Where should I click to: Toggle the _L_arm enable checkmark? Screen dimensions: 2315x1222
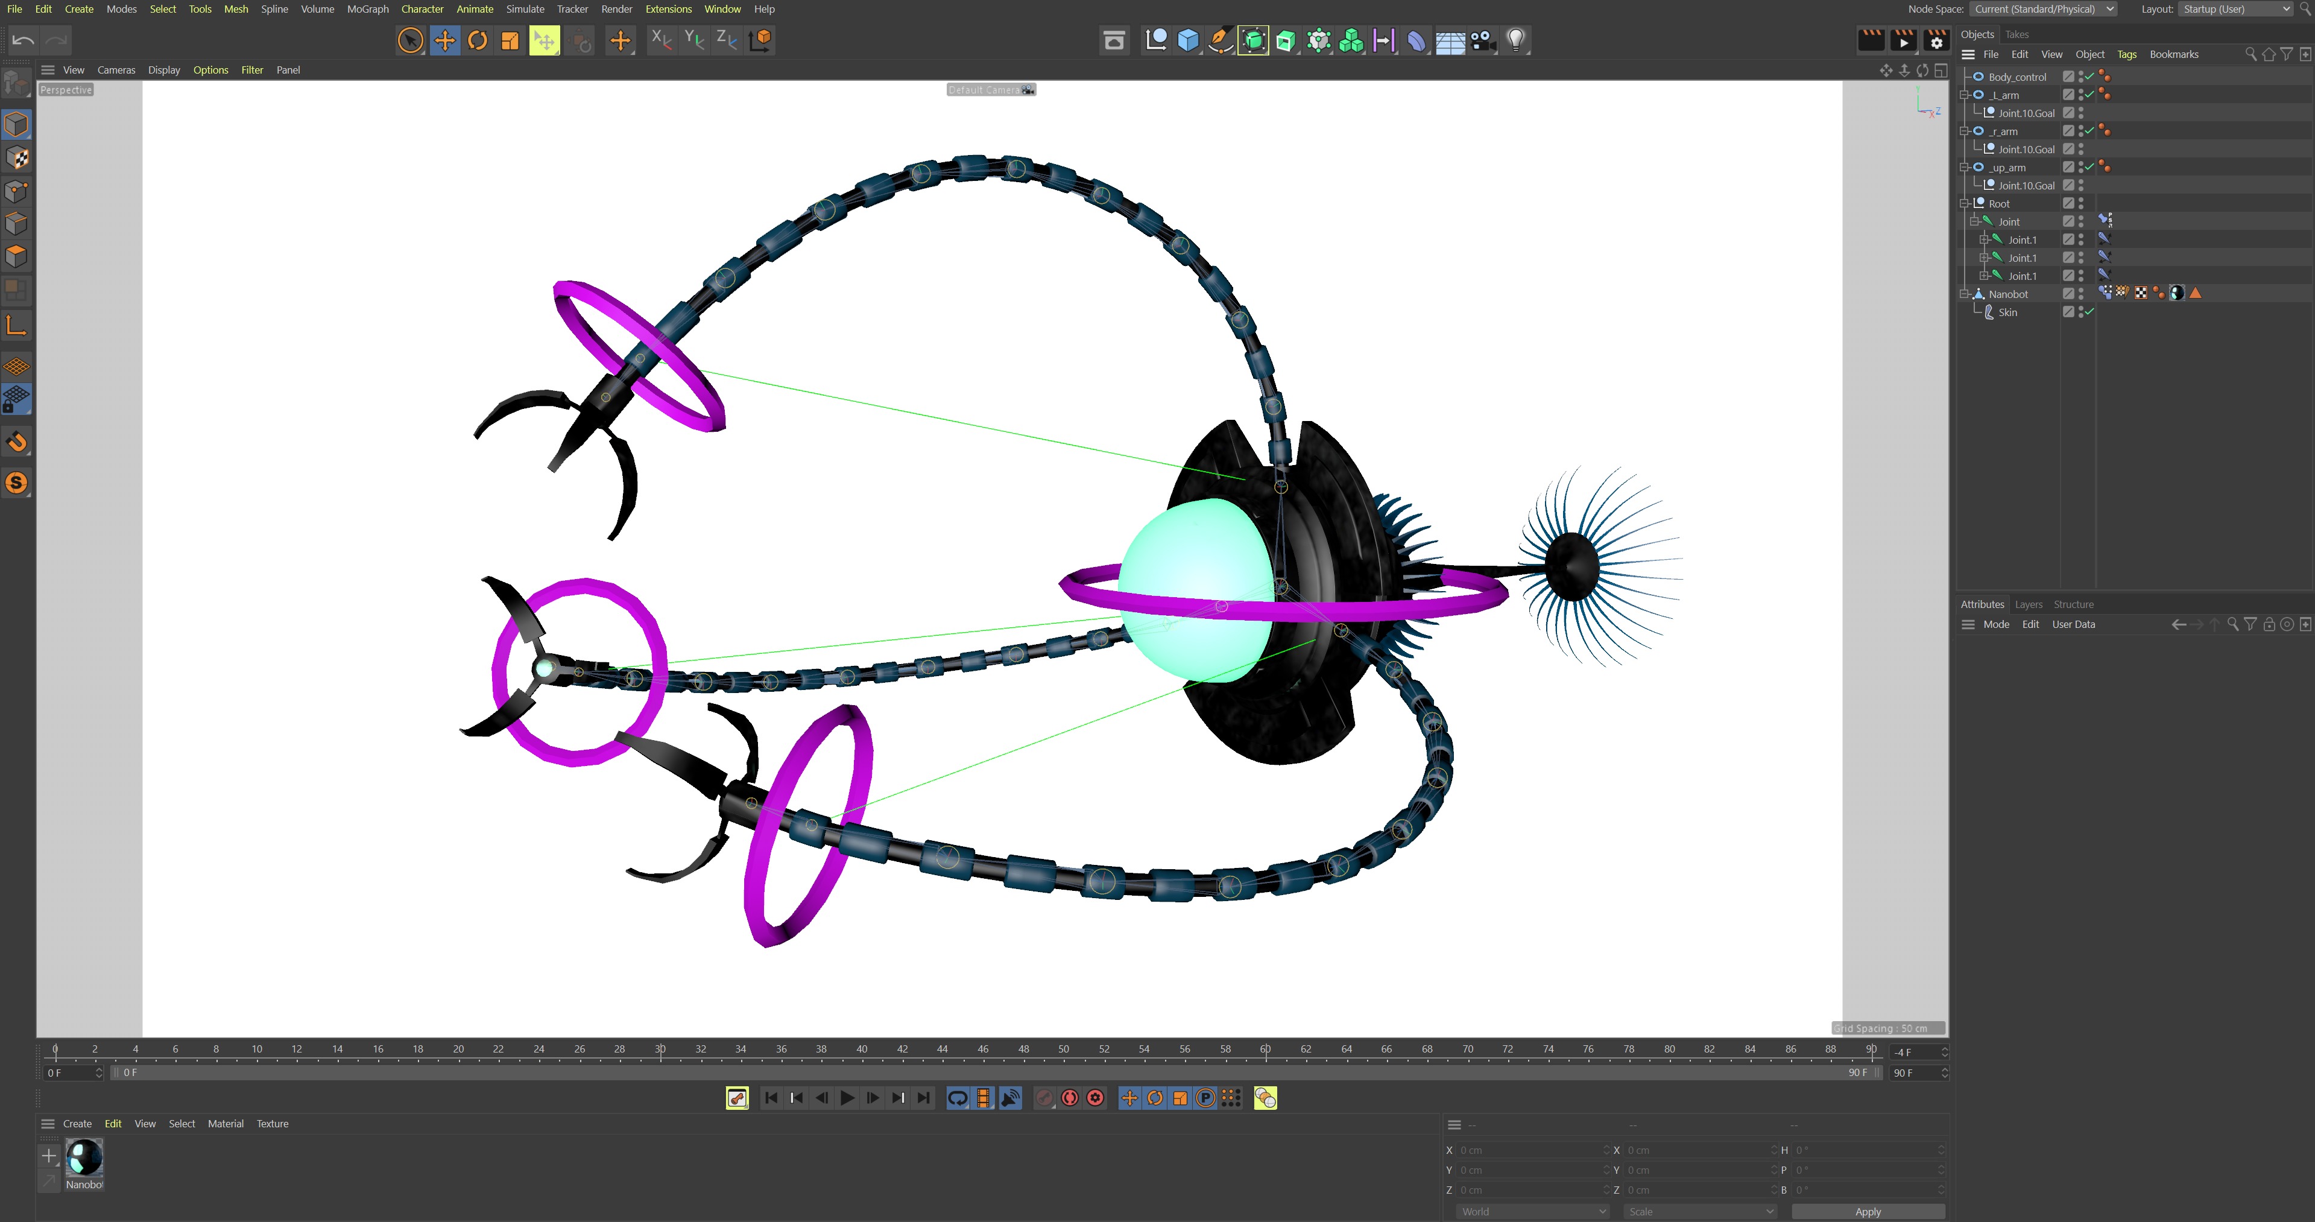[x=2090, y=95]
